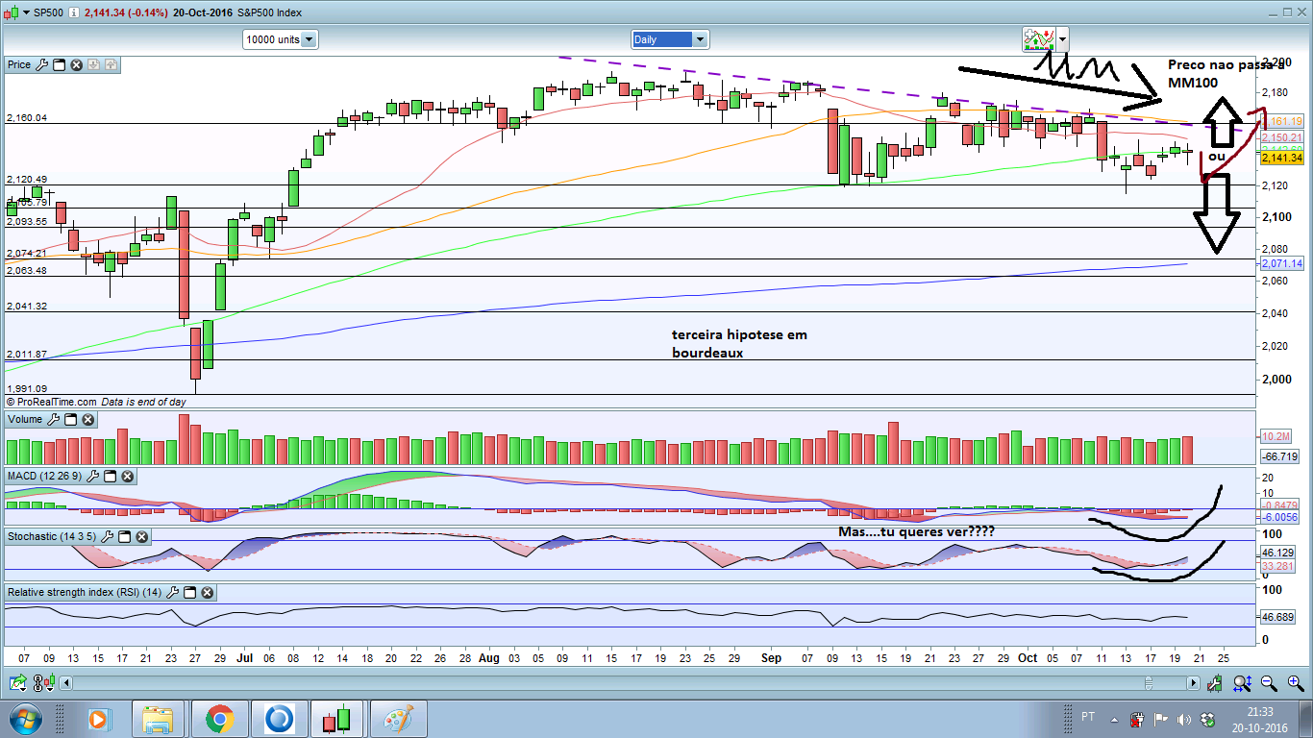1313x738 pixels.
Task: Open Volume indicator settings wrench
Action: click(x=53, y=420)
